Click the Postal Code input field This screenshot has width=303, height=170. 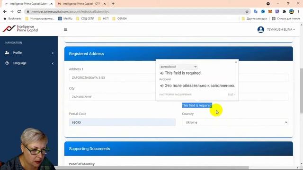point(122,122)
